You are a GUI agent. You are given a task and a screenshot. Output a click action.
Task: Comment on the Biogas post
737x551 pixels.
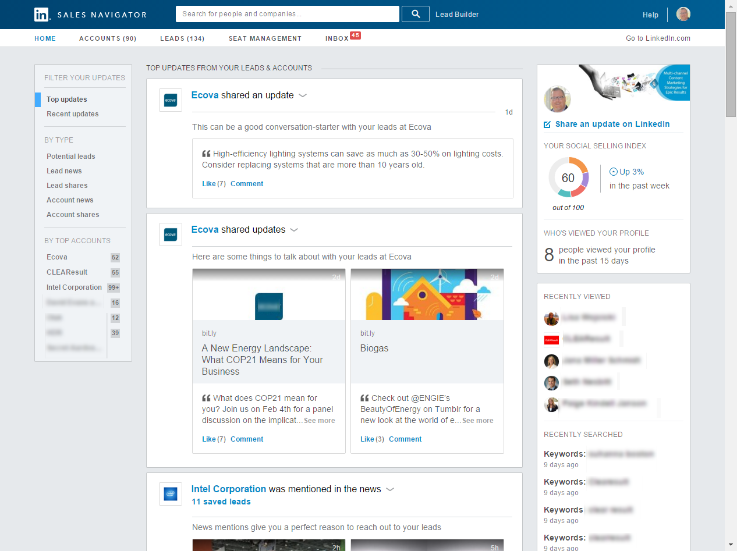pos(405,439)
